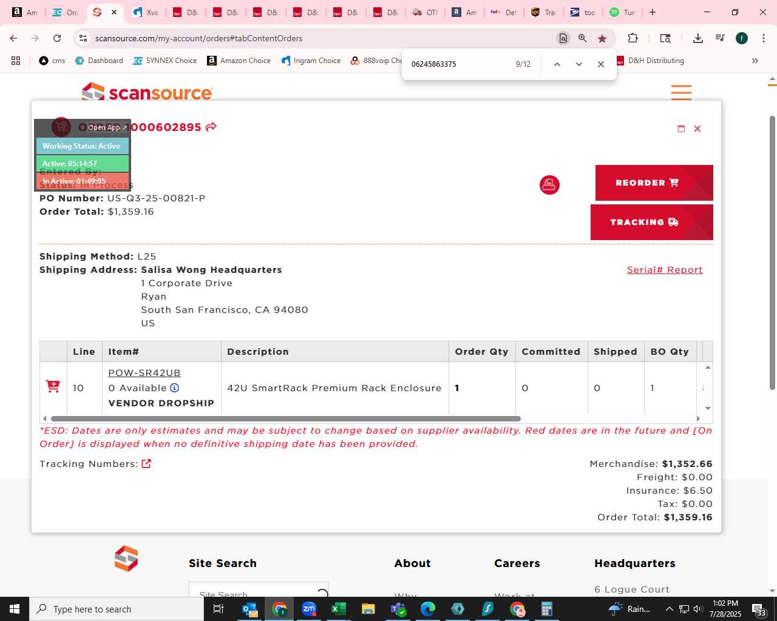The height and width of the screenshot is (621, 777).
Task: Switch to the UPS Tra browser tab
Action: click(544, 12)
